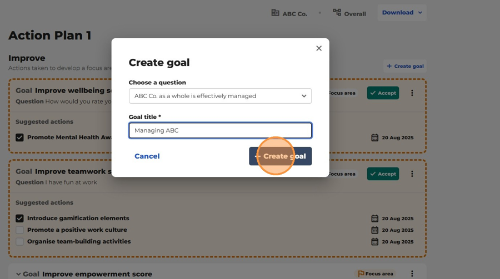Screen dimensions: 500x279
Task: Click the Cancel link in dialog
Action: coord(147,156)
